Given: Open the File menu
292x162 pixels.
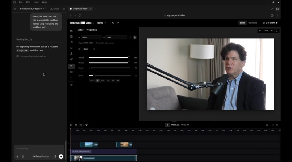Looking at the screenshot, I should click(x=21, y=3).
